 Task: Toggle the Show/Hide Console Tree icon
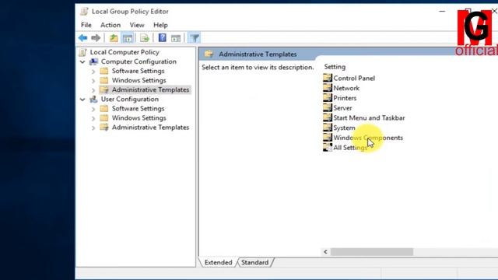click(x=128, y=38)
